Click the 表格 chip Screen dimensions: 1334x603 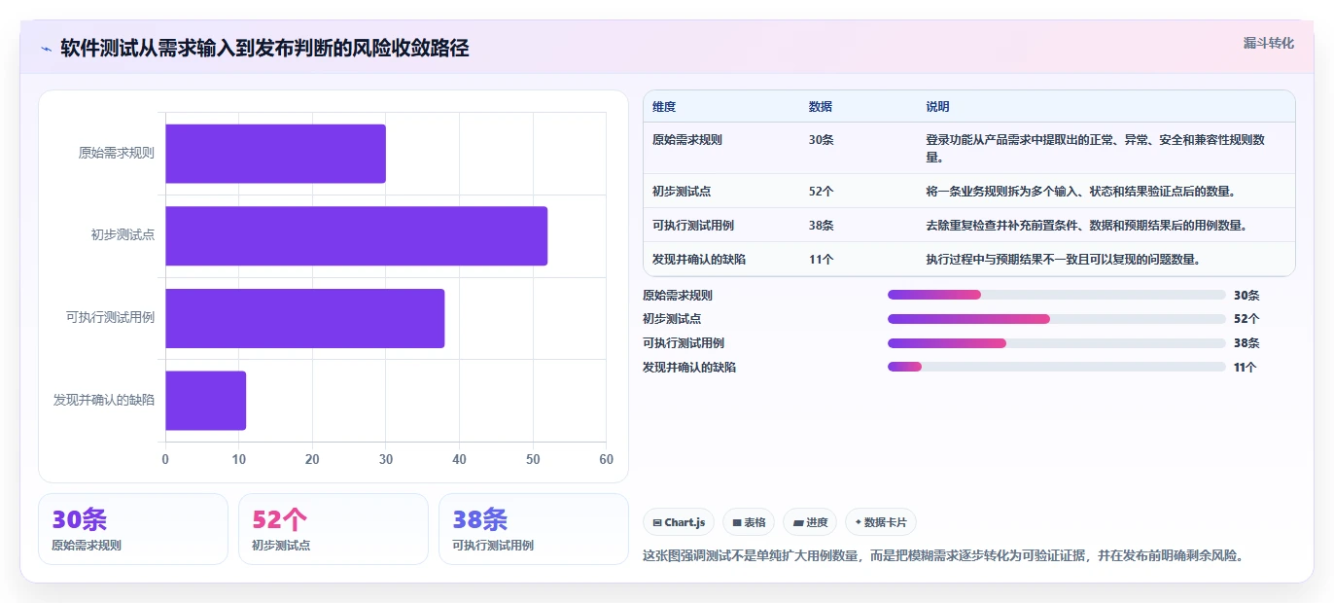[x=749, y=522]
